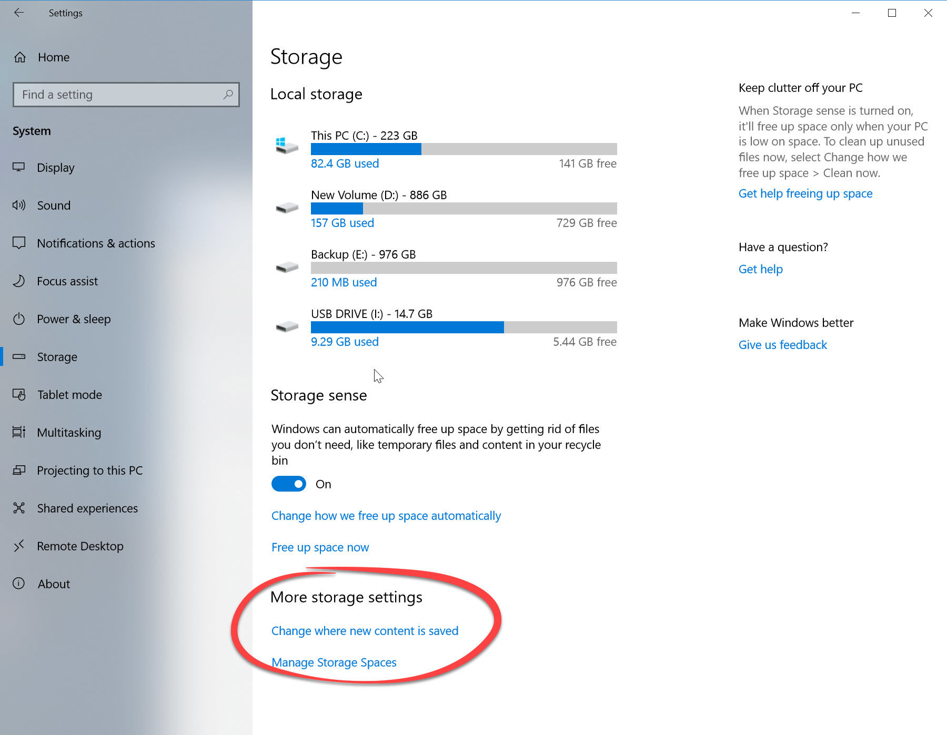This screenshot has height=735, width=947.
Task: Open Remote Desktop settings
Action: [x=126, y=546]
